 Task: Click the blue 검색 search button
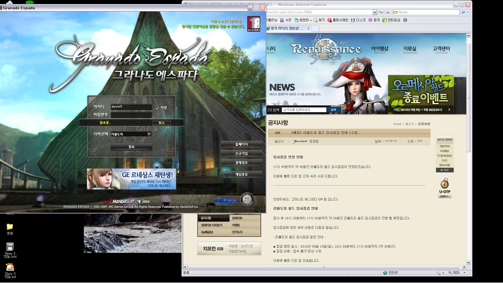[333, 110]
